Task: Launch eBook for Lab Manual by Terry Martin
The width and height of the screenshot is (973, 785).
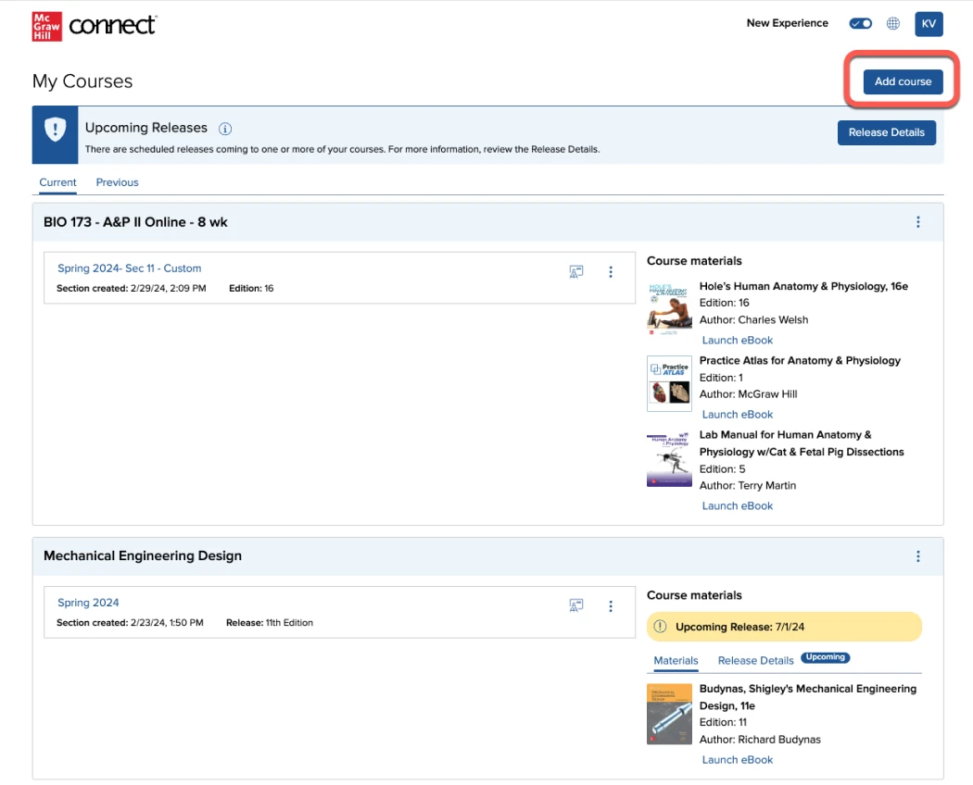Action: (x=738, y=505)
